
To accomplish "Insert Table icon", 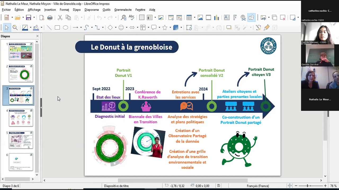I will click(189, 18).
